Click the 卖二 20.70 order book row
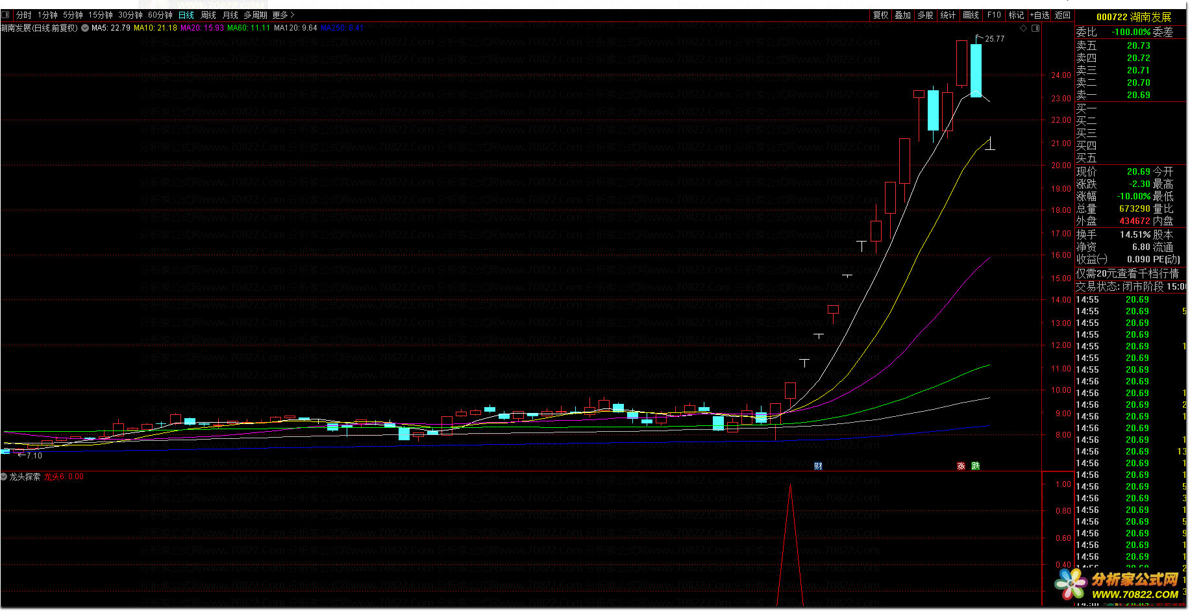 tap(1131, 82)
